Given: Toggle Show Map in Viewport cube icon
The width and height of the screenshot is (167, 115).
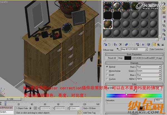Looking at the screenshot, I should pos(148,45).
